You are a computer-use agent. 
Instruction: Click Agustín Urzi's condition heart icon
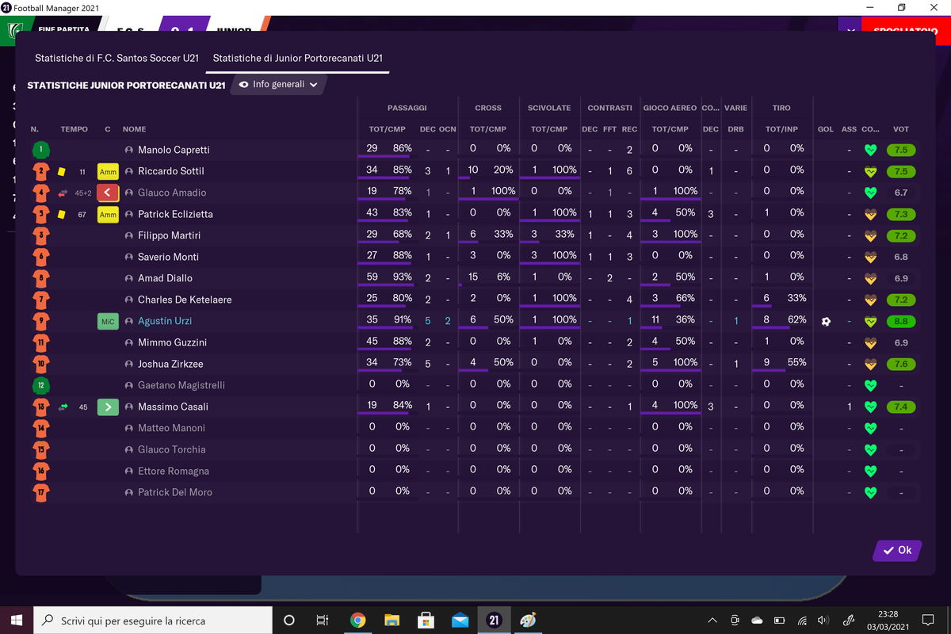(x=871, y=321)
